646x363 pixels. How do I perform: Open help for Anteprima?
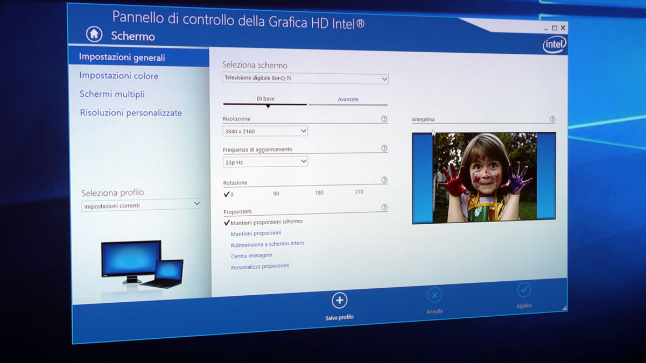tap(552, 119)
